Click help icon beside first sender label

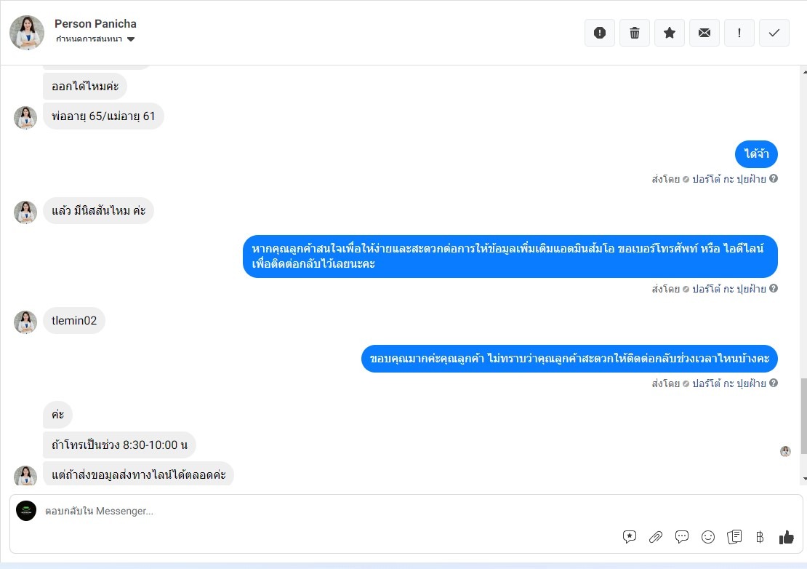click(x=774, y=179)
